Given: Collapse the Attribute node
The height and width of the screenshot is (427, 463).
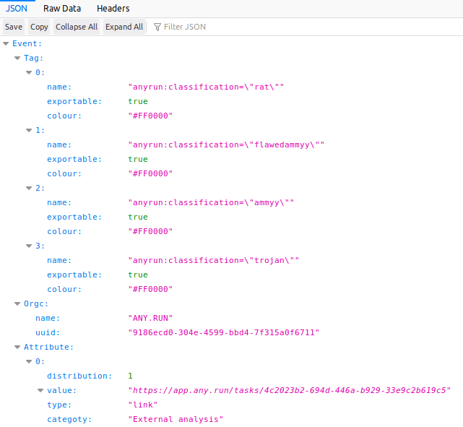Looking at the screenshot, I should (17, 347).
